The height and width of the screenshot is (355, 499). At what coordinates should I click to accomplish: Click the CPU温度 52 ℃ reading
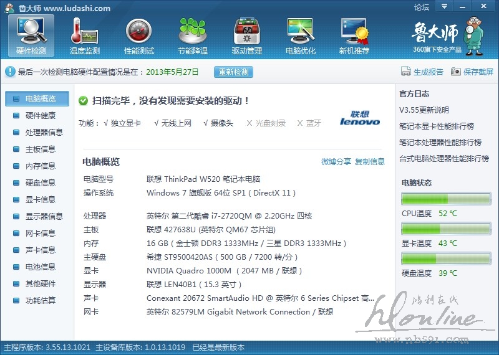pos(447,213)
